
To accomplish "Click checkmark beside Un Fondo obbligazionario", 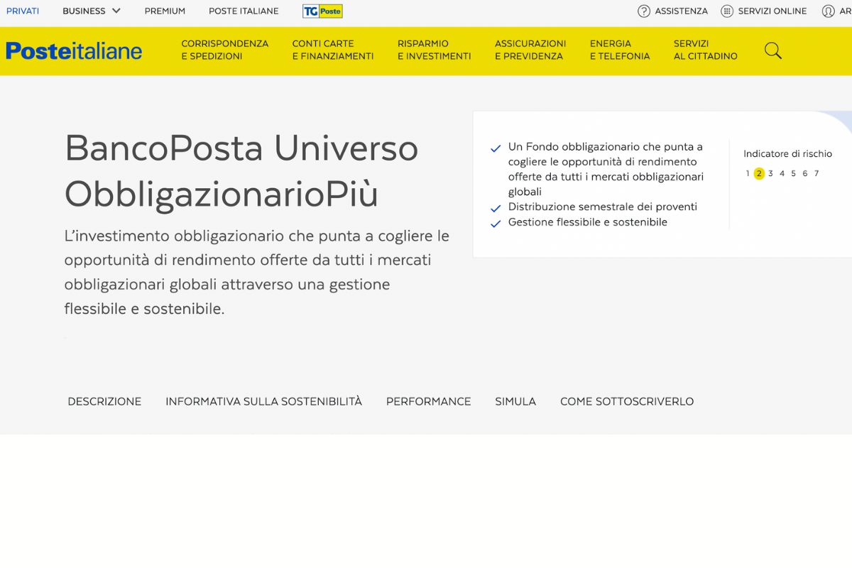I will click(496, 148).
